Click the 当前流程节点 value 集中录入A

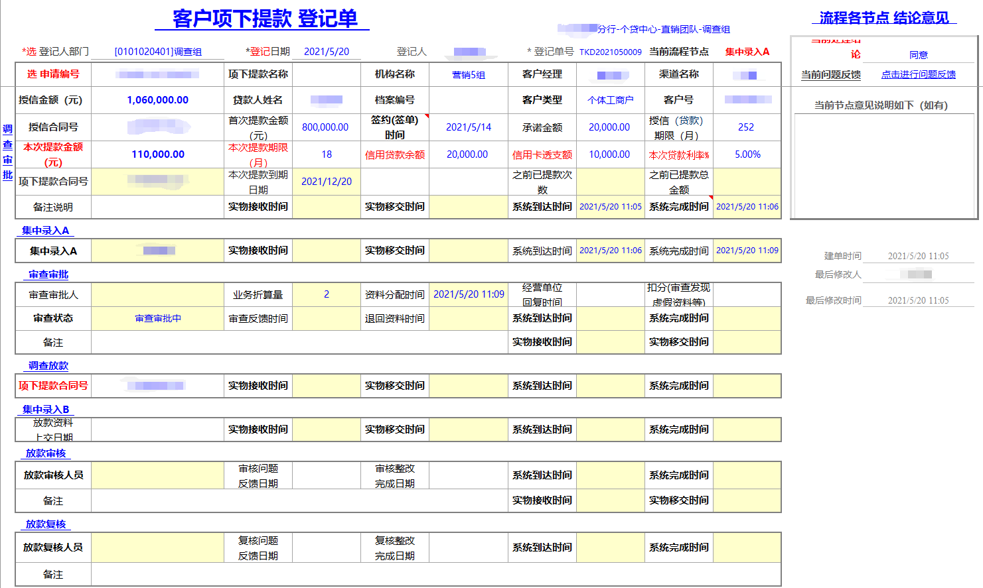pyautogui.click(x=747, y=52)
